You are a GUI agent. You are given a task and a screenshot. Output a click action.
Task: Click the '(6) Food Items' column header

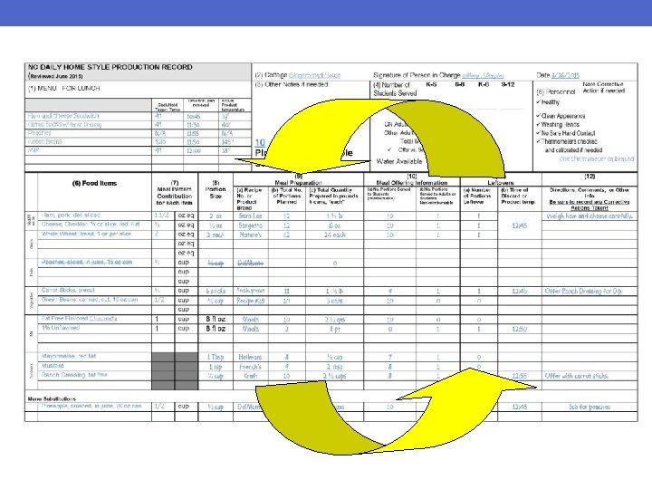(94, 183)
